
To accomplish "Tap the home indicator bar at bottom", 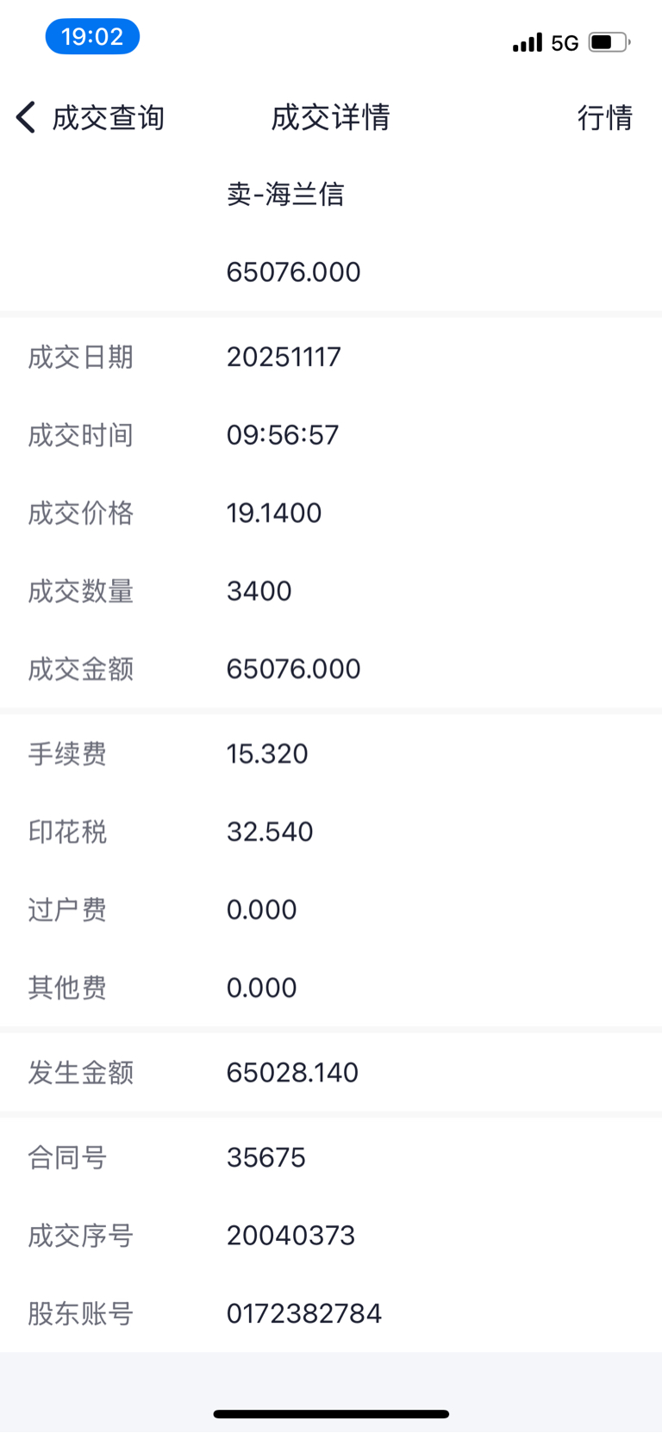I will point(331,1414).
